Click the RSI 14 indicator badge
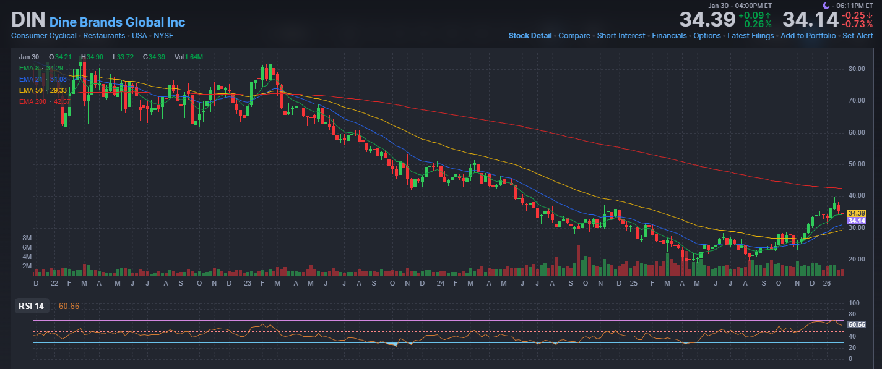882x369 pixels. click(31, 306)
